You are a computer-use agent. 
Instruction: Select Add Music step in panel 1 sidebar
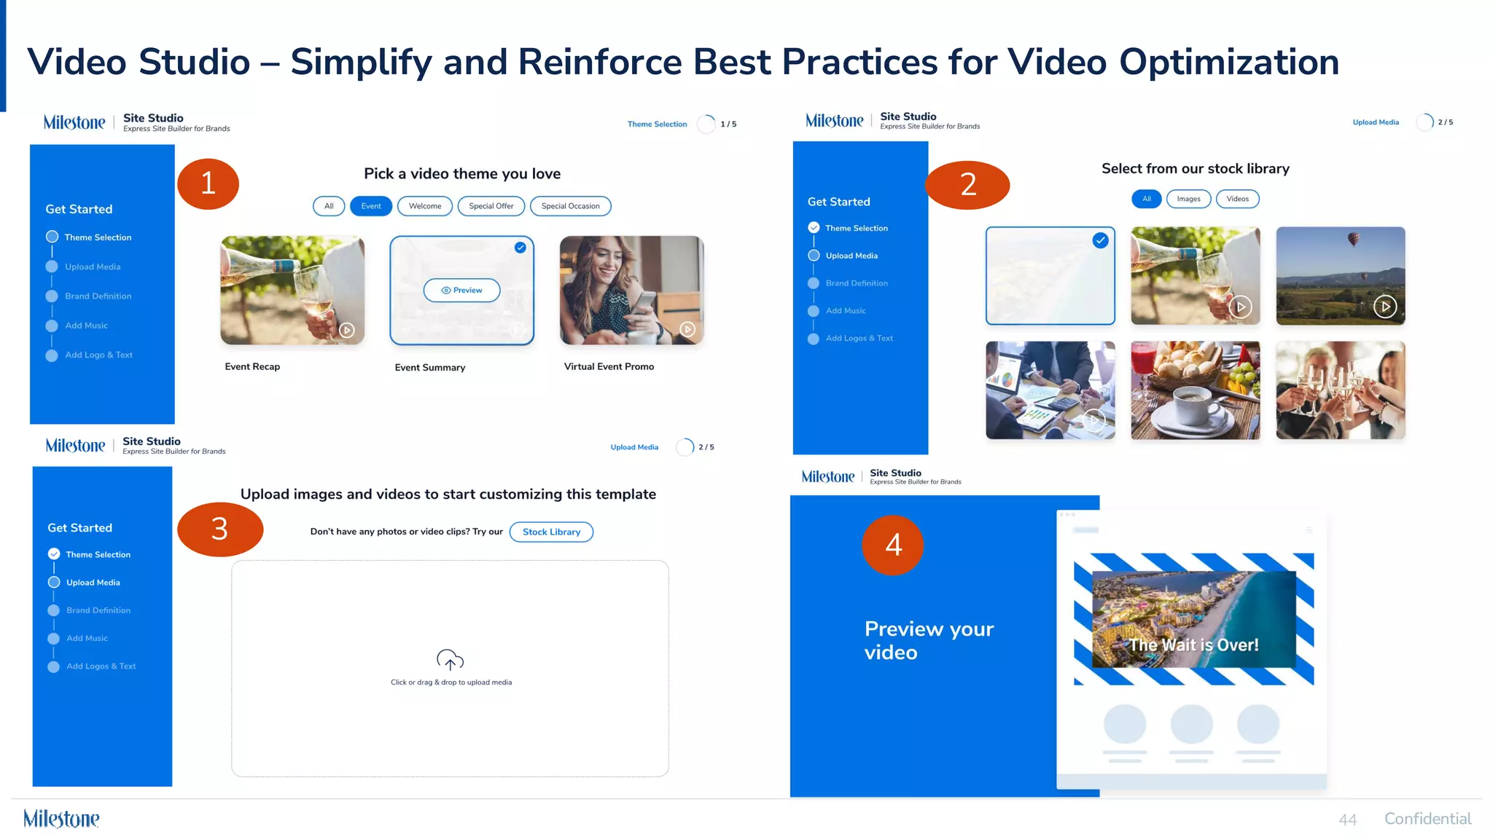(77, 326)
